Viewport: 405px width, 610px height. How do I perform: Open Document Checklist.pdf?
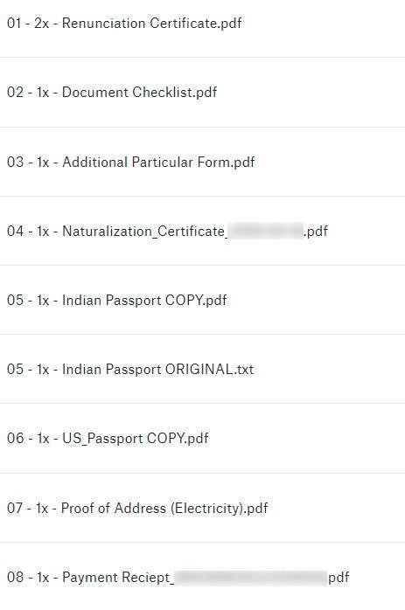tap(112, 93)
